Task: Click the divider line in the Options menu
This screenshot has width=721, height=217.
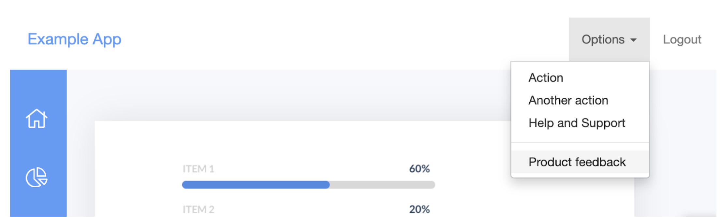Action: tap(580, 142)
